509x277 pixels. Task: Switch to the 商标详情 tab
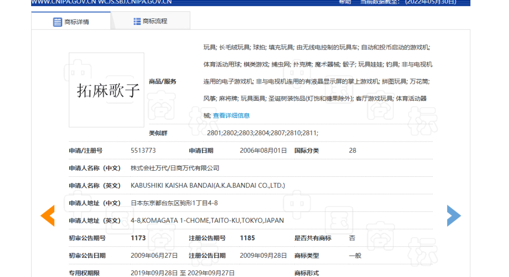71,21
